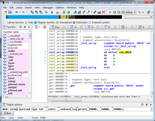Viewport: 155px width, 121px height.
Task: Click the red X delete icon
Action: pyautogui.click(x=104, y=12)
